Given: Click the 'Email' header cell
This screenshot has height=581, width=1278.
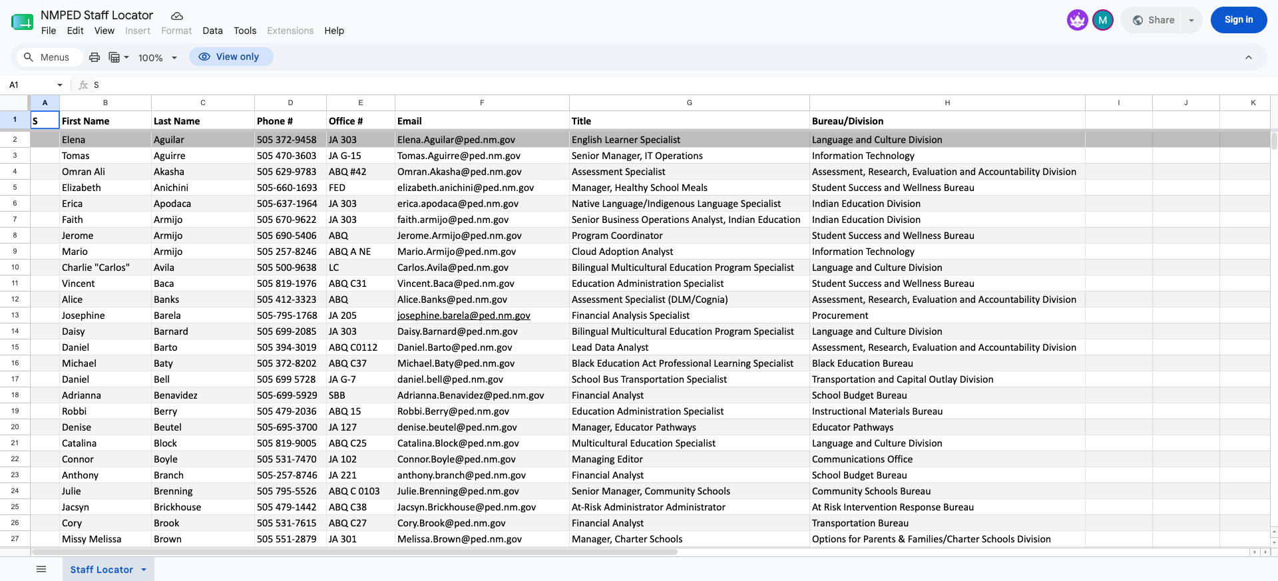Looking at the screenshot, I should [x=482, y=121].
